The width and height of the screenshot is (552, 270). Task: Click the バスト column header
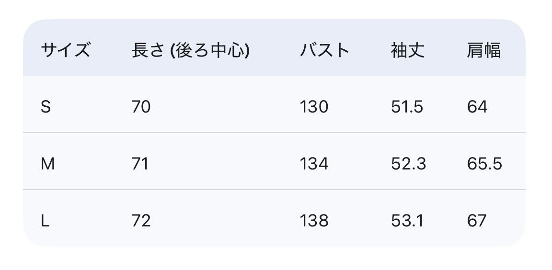point(324,50)
